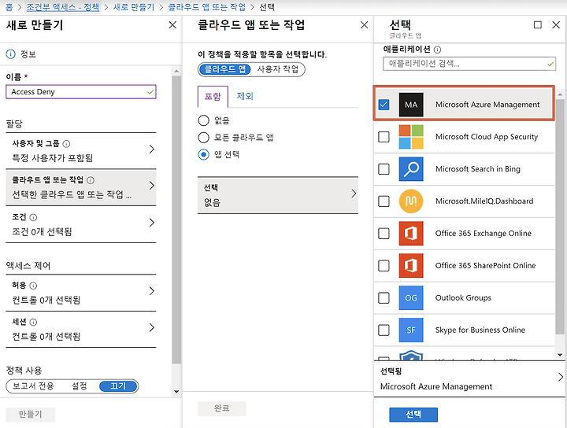Maximize the 선택 pane with square icon
This screenshot has width=567, height=428.
pyautogui.click(x=538, y=24)
